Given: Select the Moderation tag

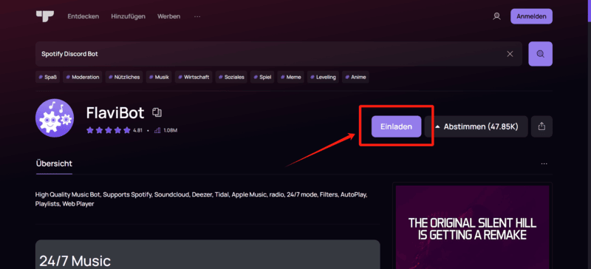Looking at the screenshot, I should (83, 77).
